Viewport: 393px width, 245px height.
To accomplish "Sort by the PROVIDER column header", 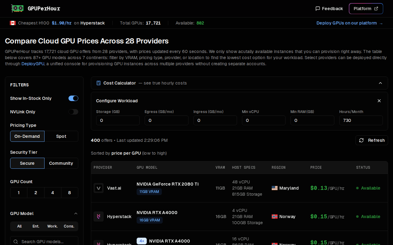I will 103,168.
